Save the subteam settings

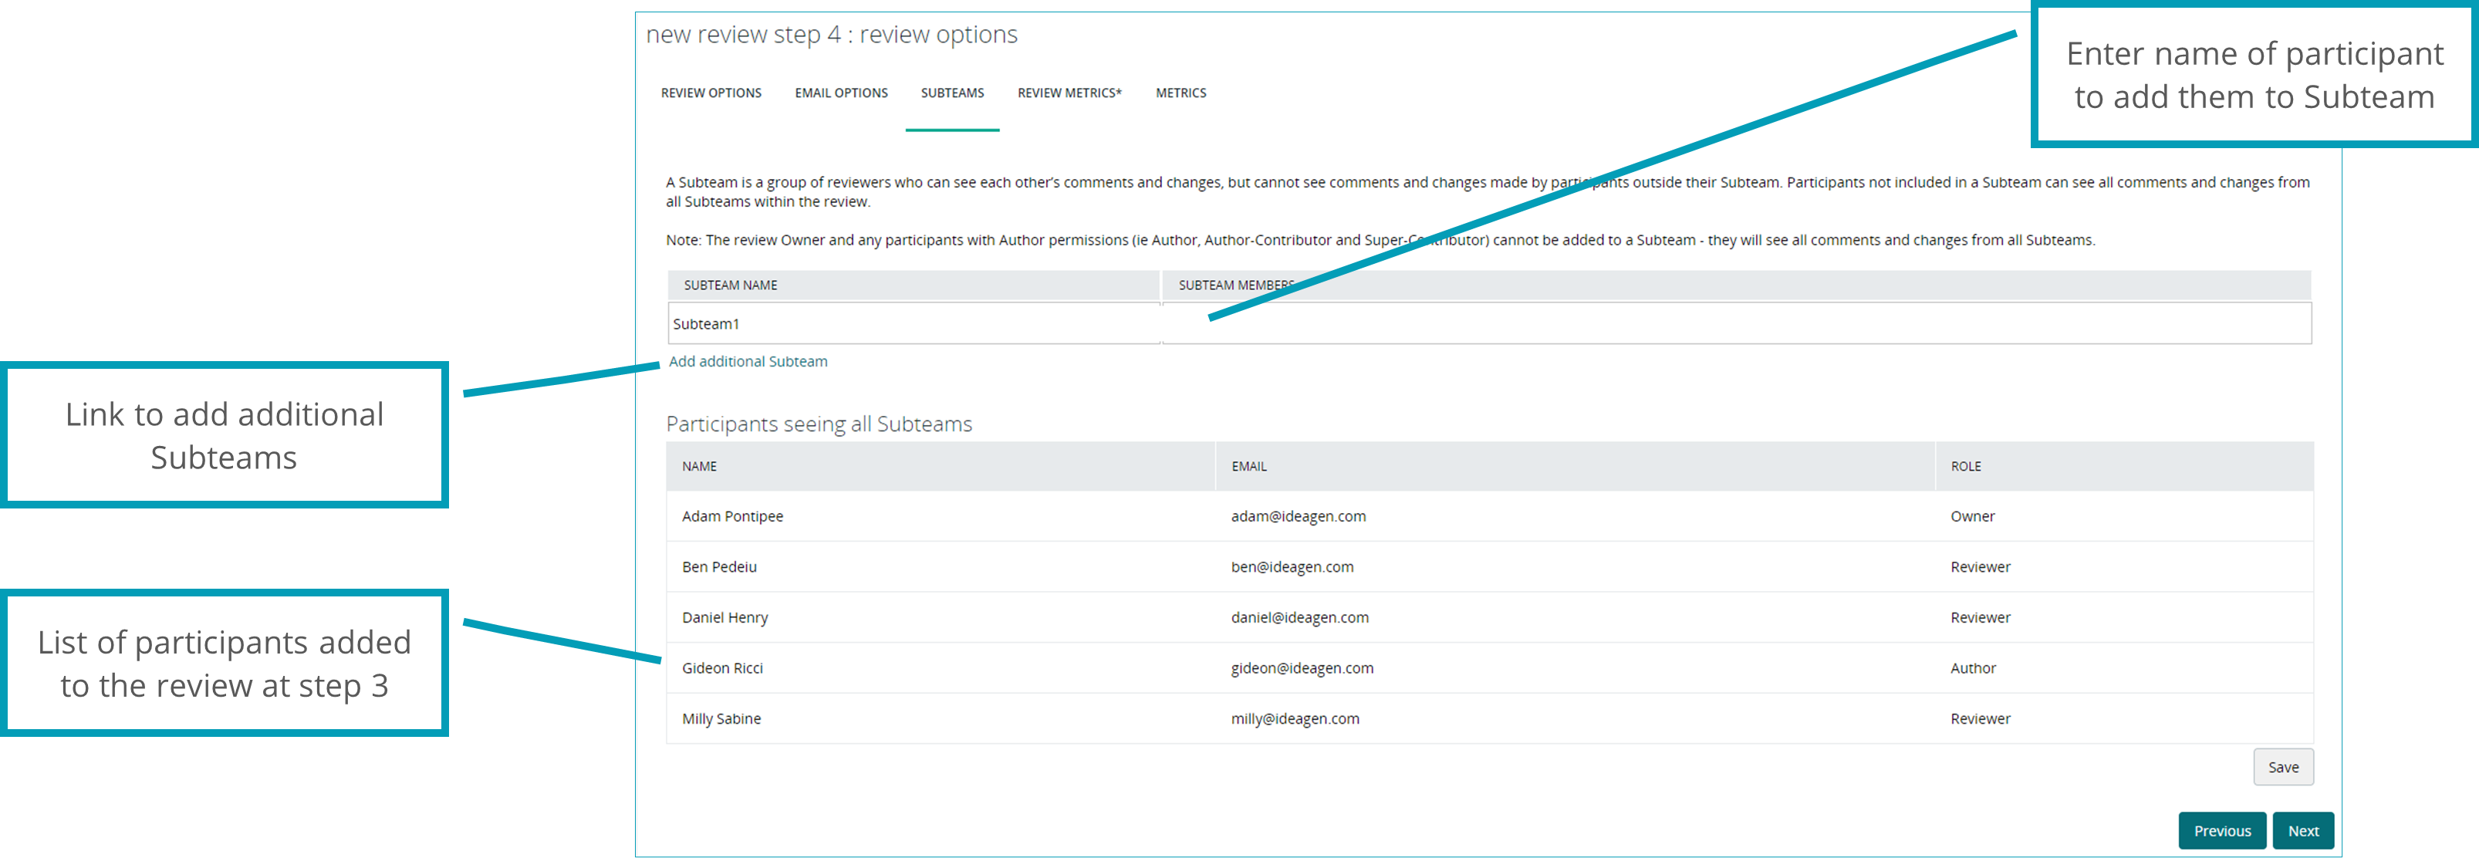[2283, 768]
